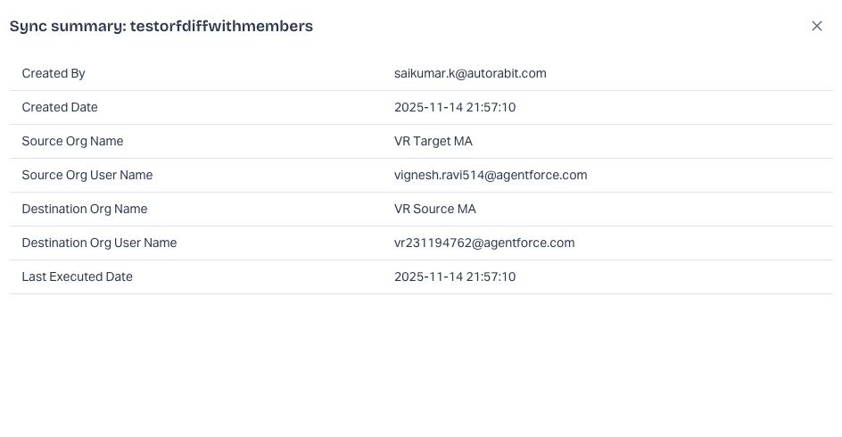The image size is (842, 437).
Task: Select the VR Target MA value
Action: point(433,141)
